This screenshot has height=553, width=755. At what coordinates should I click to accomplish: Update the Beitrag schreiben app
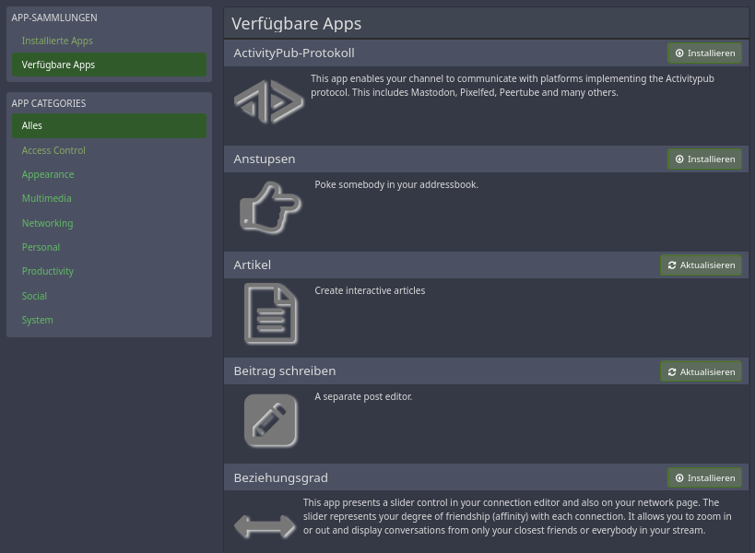tap(701, 371)
